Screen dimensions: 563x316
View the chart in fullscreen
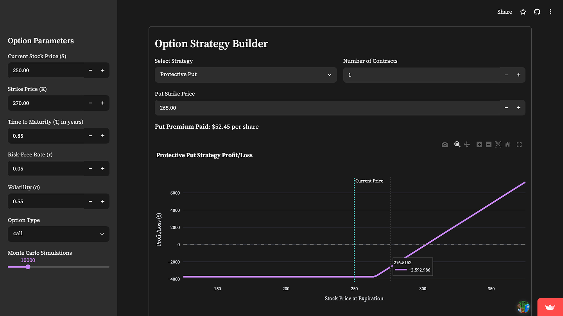pos(519,144)
